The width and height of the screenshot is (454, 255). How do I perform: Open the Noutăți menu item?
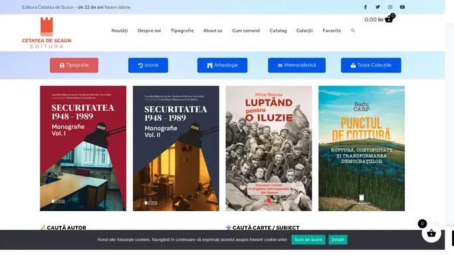(120, 31)
